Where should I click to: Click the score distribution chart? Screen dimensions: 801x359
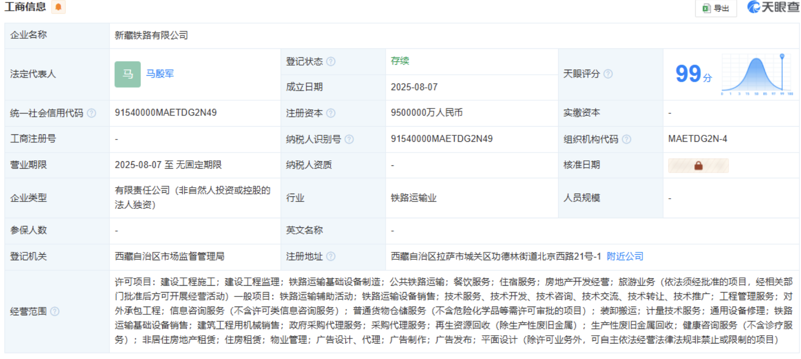tap(757, 74)
